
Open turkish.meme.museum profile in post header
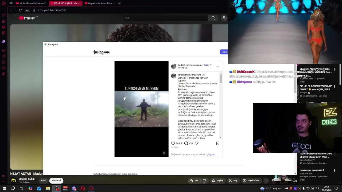pyautogui.click(x=190, y=65)
